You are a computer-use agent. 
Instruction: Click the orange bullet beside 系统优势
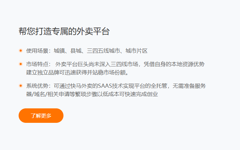(21, 86)
